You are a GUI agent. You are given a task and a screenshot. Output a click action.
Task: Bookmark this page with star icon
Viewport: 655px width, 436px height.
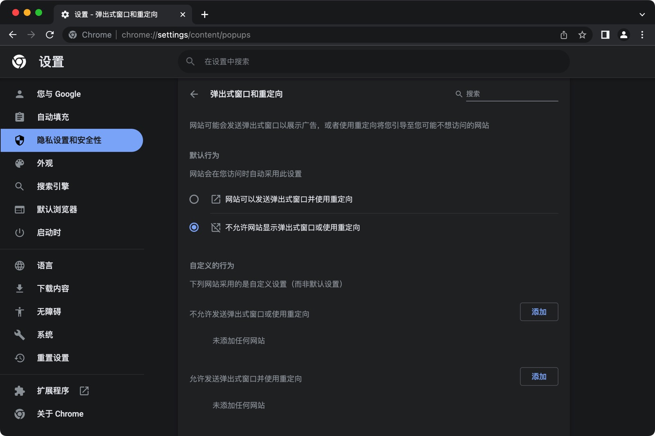(x=582, y=35)
